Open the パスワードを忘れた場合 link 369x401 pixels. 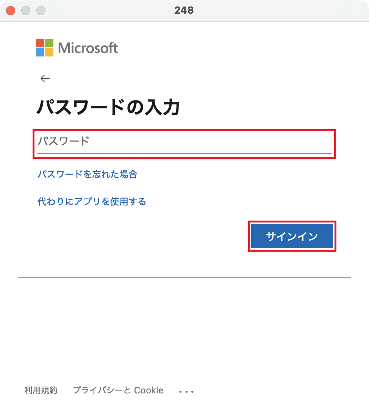[87, 174]
